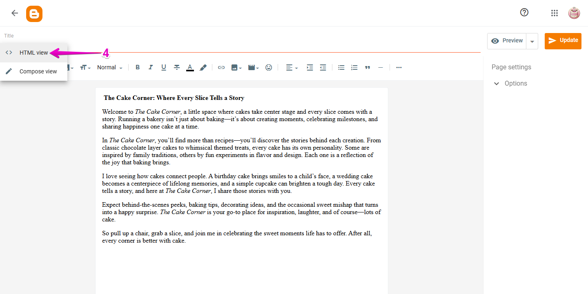588x294 pixels.
Task: Open the Preview dropdown arrow
Action: click(532, 41)
